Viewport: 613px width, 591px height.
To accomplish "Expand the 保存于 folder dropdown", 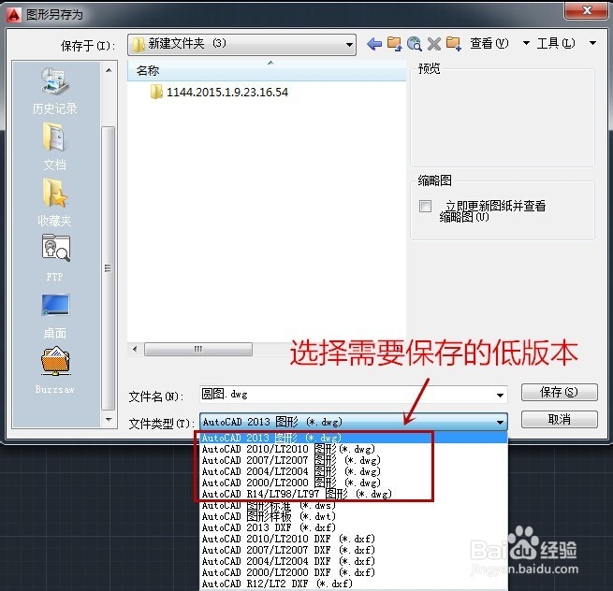I will point(349,45).
